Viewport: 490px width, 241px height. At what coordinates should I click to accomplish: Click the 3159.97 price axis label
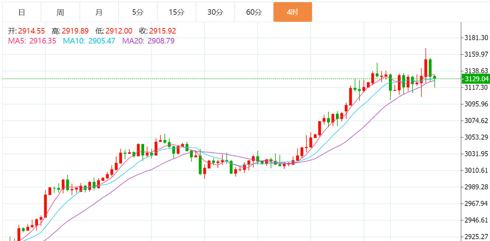coord(477,55)
